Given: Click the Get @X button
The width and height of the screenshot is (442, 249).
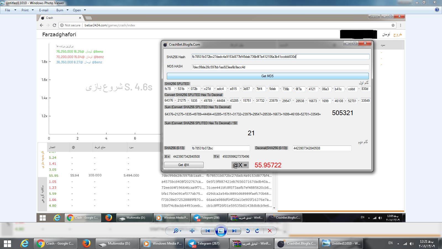Looking at the screenshot, I should [x=184, y=165].
